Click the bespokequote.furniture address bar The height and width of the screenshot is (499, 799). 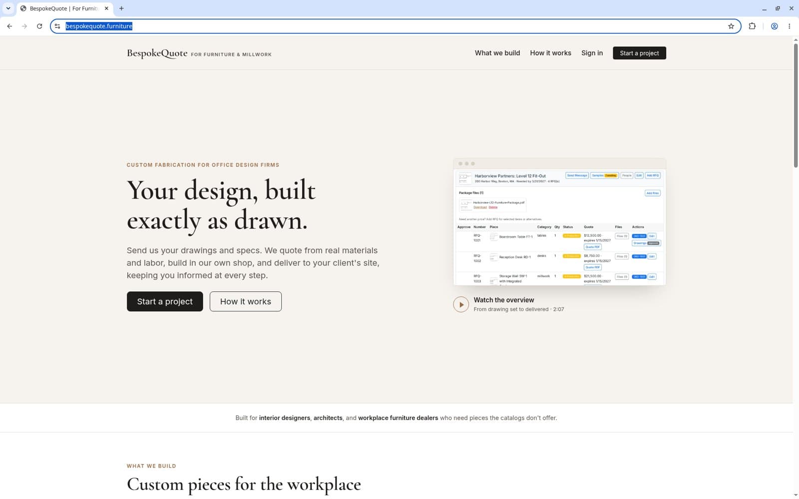(395, 26)
